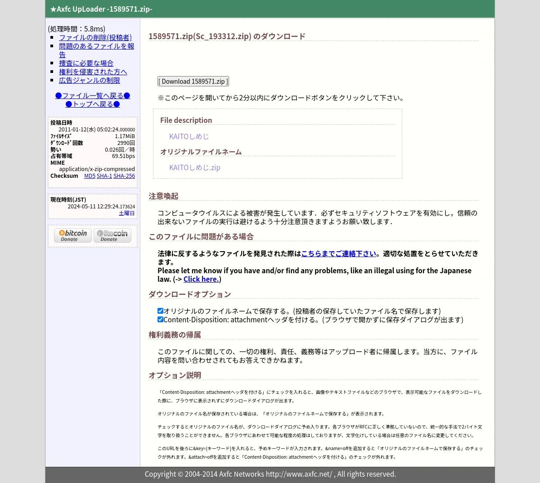Click the File description heading

(x=186, y=120)
